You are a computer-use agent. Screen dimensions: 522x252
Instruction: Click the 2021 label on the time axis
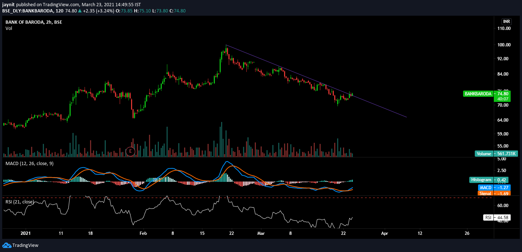tap(26, 233)
